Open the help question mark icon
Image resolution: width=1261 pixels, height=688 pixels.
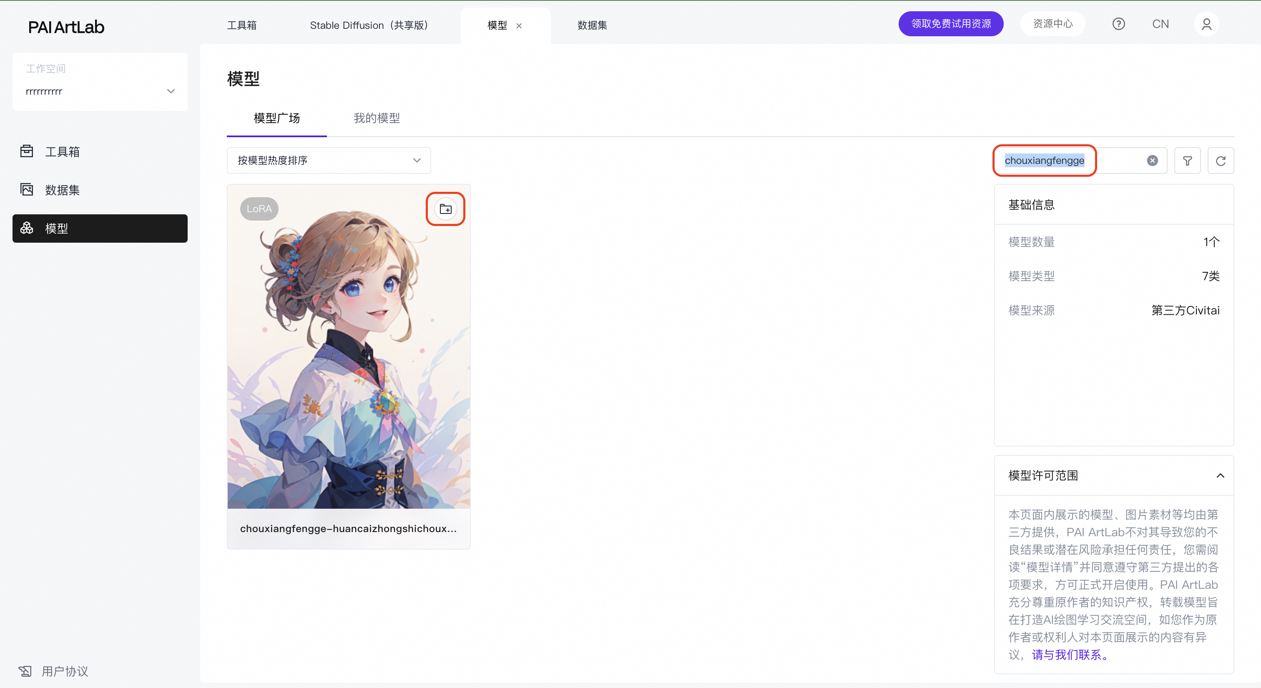(1118, 24)
